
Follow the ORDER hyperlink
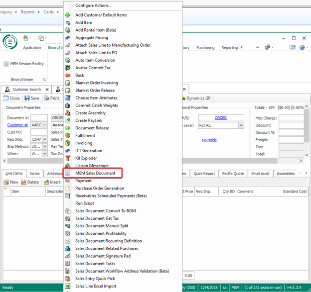pyautogui.click(x=220, y=118)
